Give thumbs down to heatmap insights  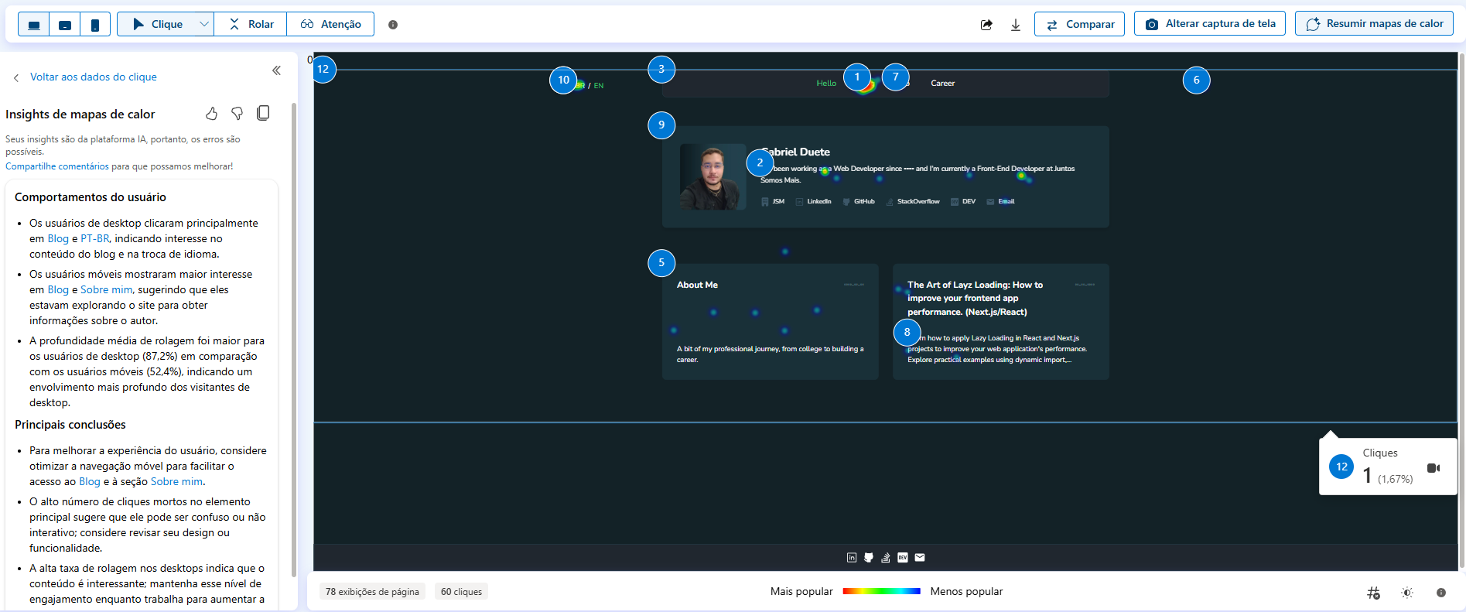pos(237,114)
